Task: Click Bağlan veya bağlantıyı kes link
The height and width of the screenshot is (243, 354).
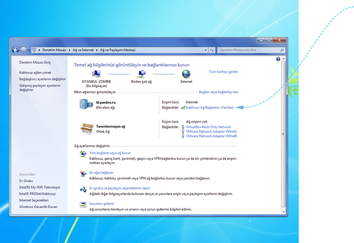Action: (x=218, y=92)
